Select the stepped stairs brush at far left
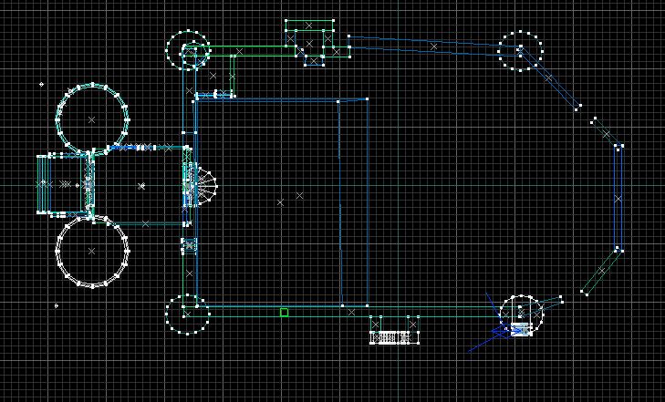Viewport: 665px width, 402px height. (44, 184)
